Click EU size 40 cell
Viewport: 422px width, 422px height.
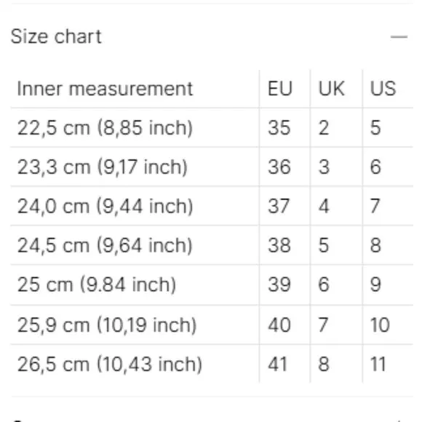[279, 325]
